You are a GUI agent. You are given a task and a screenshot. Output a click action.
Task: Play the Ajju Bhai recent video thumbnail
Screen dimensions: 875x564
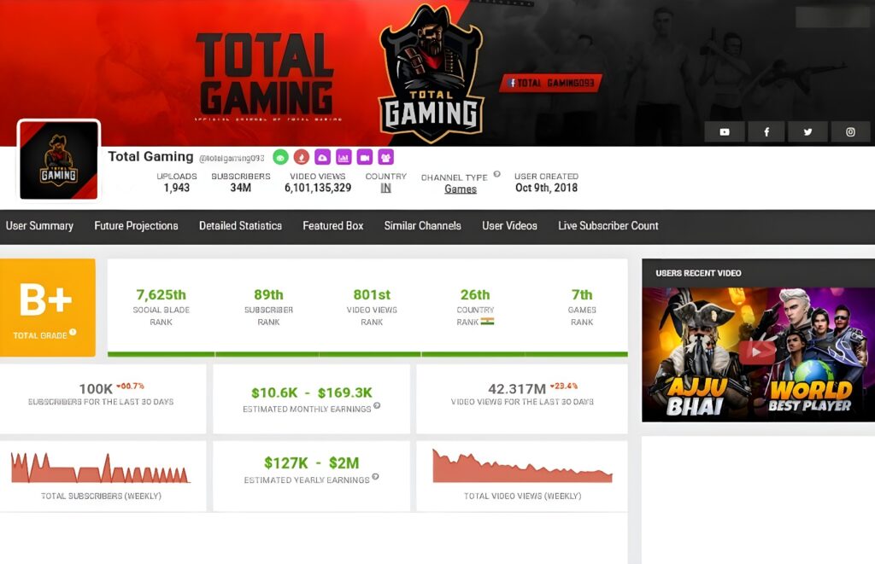[x=758, y=354]
